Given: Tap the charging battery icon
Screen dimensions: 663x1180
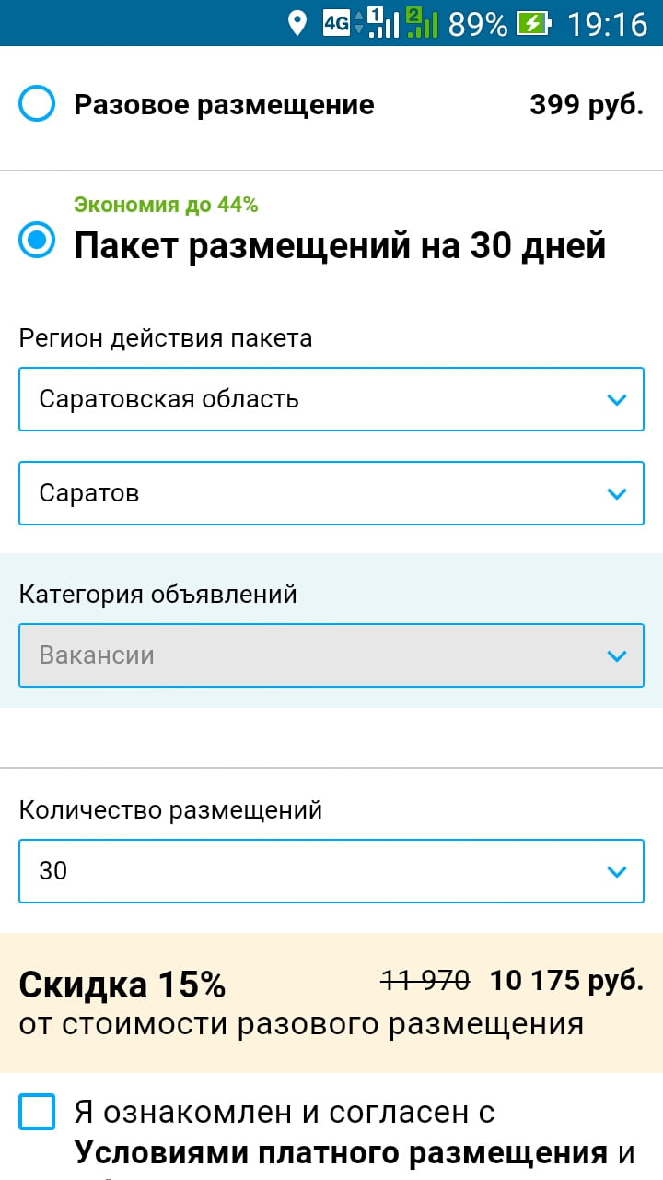Looking at the screenshot, I should (x=534, y=23).
